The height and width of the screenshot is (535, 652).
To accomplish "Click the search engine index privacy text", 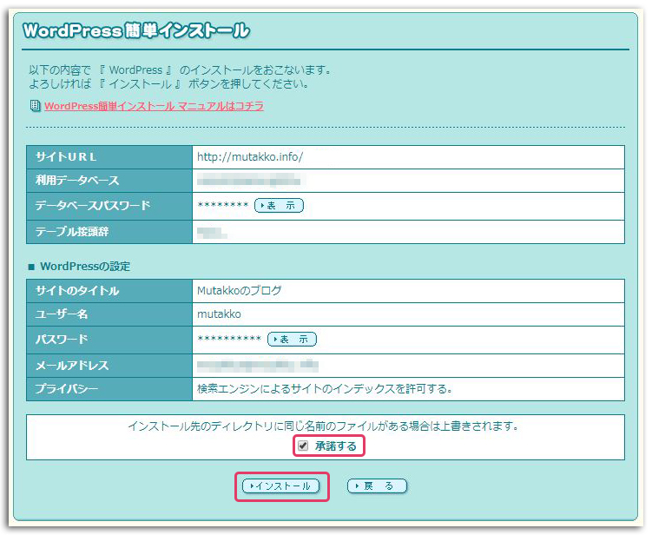I will tap(325, 387).
